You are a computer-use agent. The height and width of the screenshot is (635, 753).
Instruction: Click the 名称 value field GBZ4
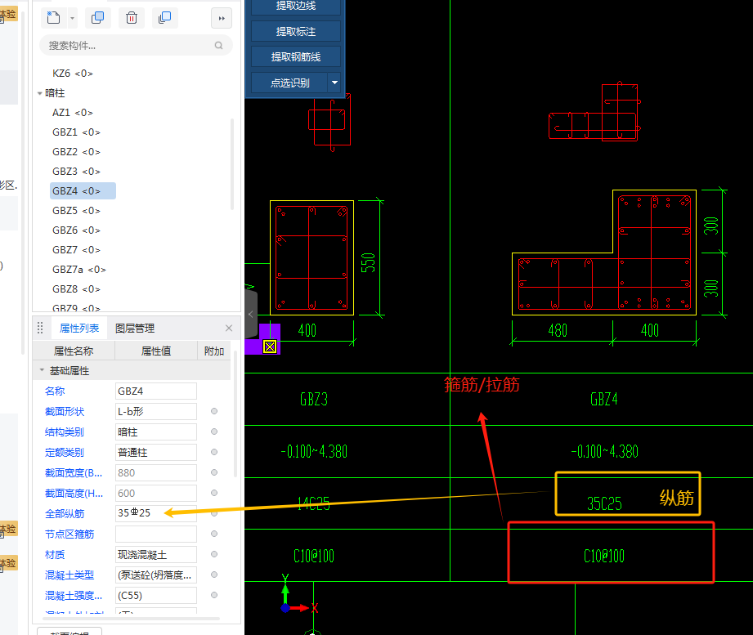[156, 391]
